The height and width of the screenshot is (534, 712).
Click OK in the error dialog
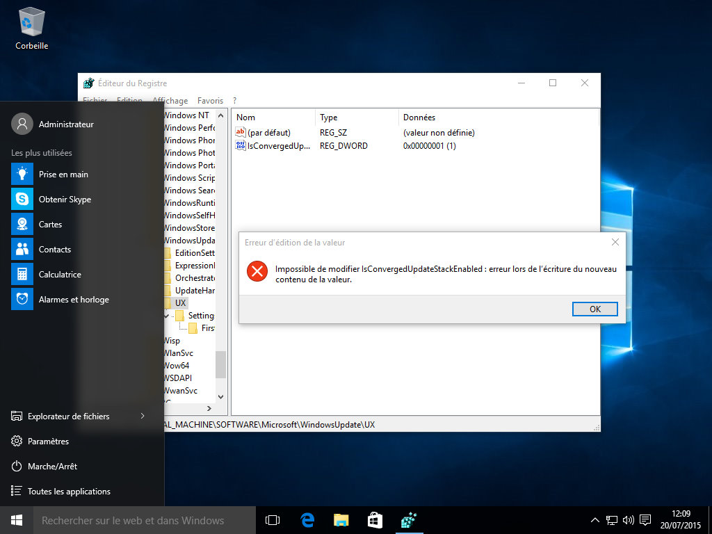coord(594,309)
